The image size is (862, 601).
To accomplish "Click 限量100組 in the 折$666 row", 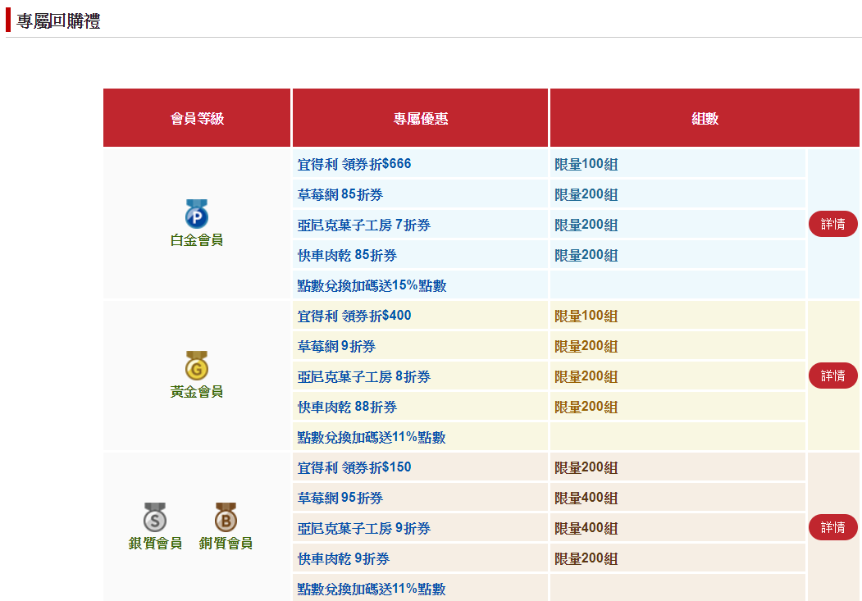I will pos(586,164).
